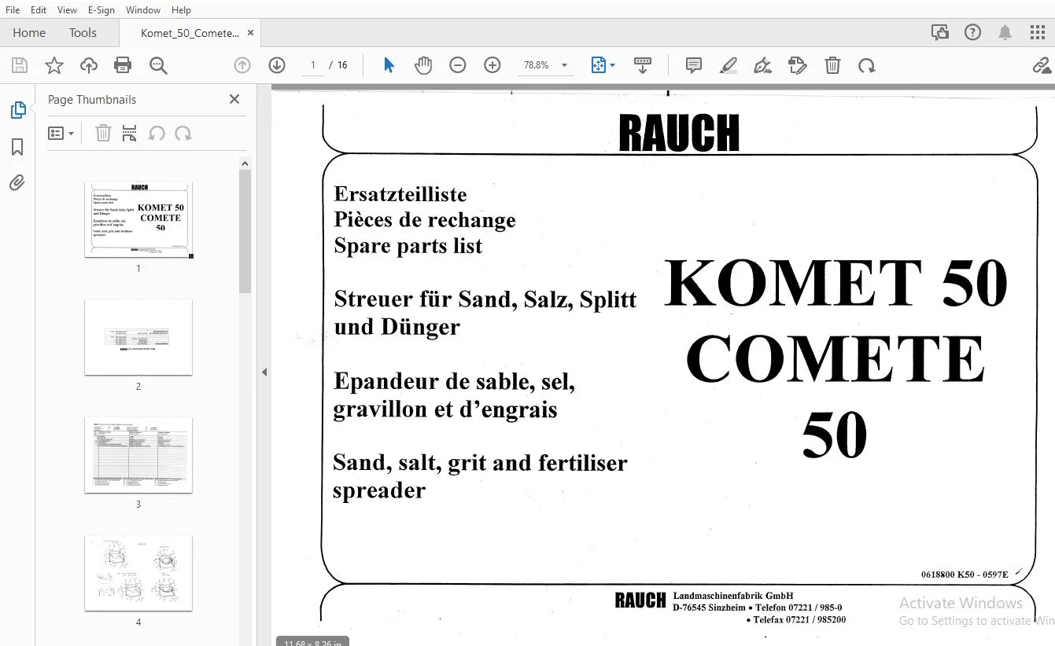The width and height of the screenshot is (1055, 646).
Task: Collapse the navigation pane arrow
Action: [x=264, y=372]
